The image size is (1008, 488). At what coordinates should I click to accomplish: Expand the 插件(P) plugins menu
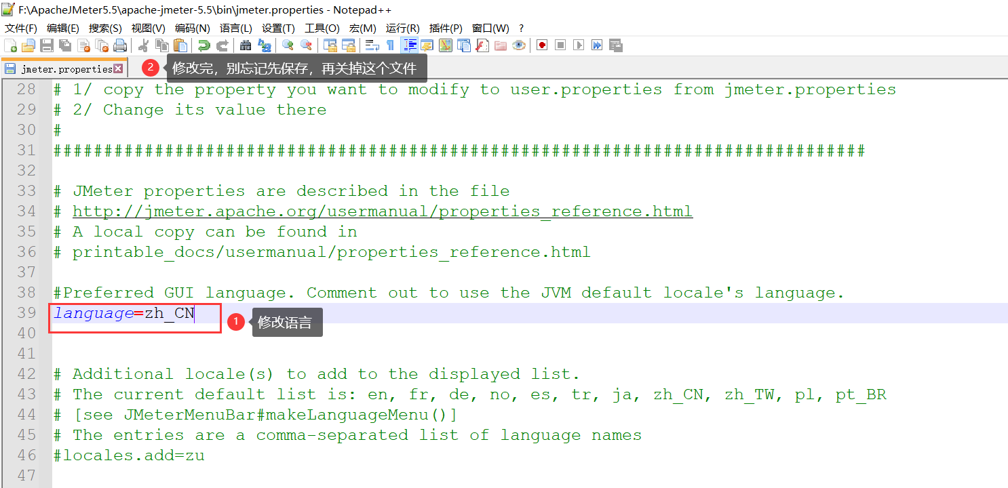(446, 28)
